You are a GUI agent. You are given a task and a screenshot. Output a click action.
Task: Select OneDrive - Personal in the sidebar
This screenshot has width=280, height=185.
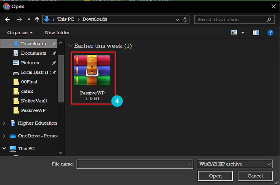(38, 136)
